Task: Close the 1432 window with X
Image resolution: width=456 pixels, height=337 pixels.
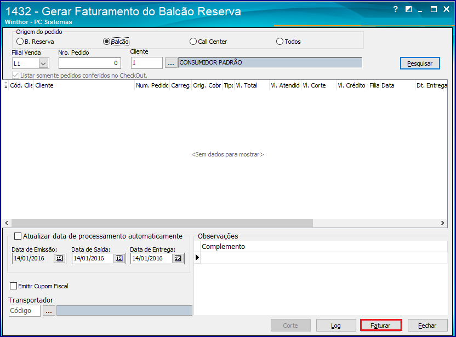Action: (x=446, y=9)
